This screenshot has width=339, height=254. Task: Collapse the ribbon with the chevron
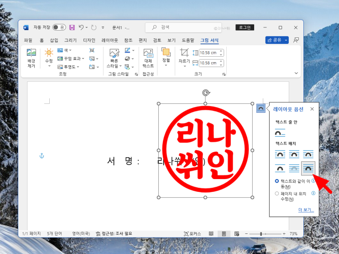pos(296,73)
